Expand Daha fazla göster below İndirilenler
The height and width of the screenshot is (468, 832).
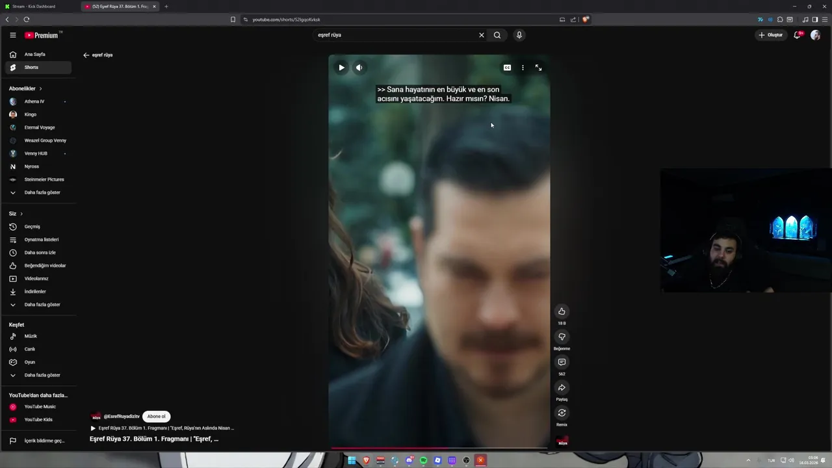tap(39, 305)
